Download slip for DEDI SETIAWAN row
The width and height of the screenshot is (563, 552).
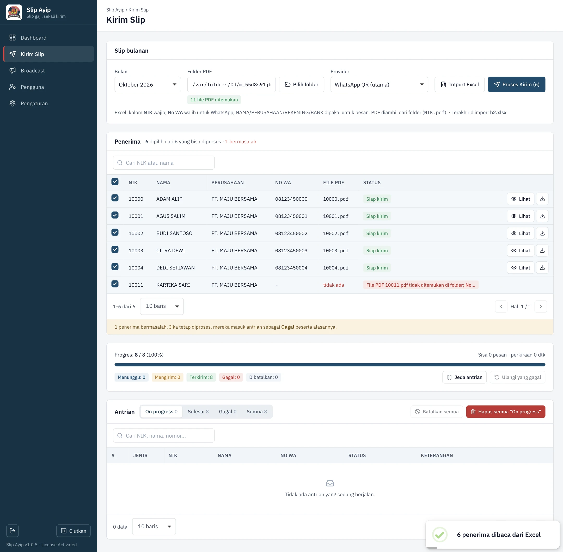coord(542,268)
